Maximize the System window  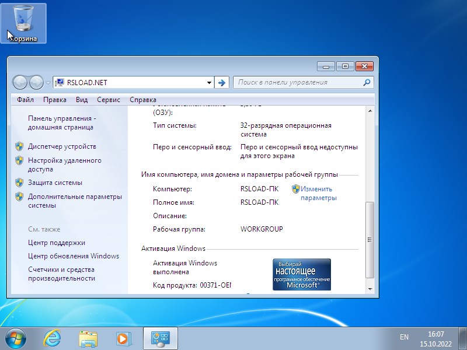click(345, 66)
